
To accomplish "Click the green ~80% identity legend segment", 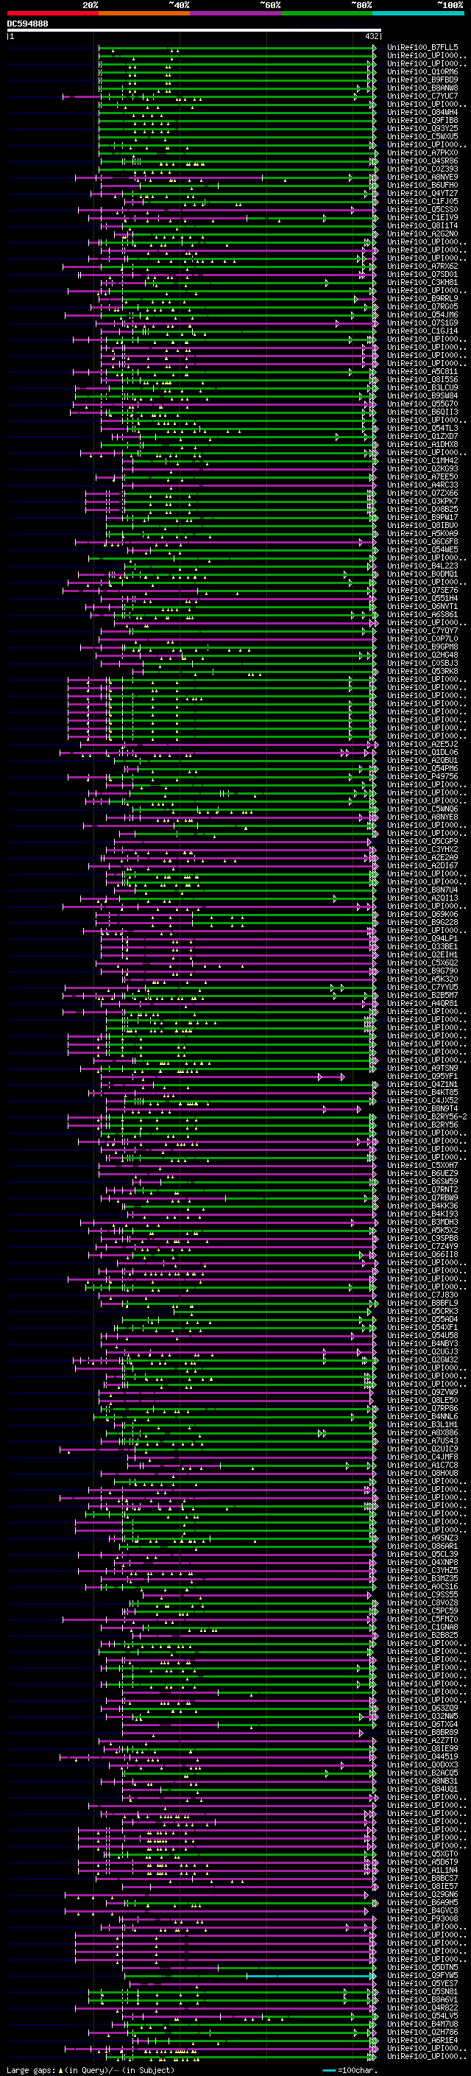I will [326, 13].
